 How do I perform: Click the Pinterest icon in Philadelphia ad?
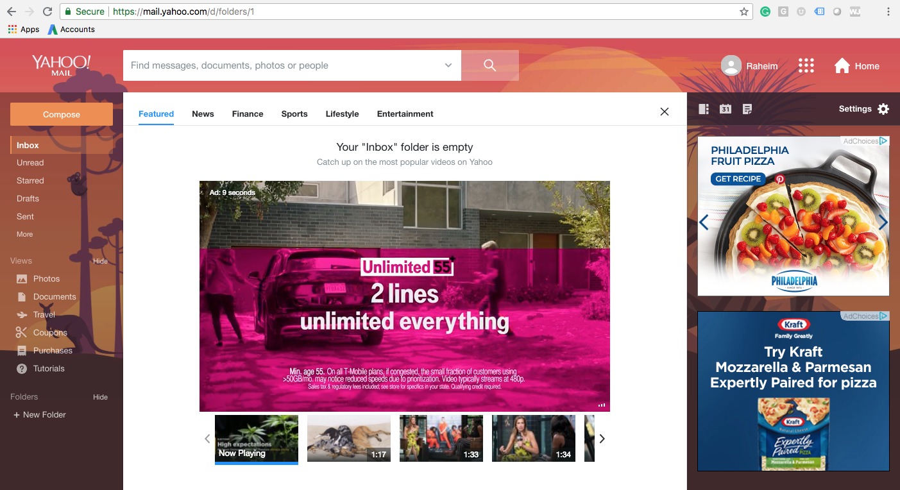click(780, 179)
